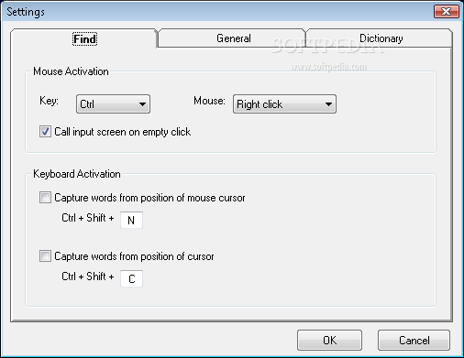Uncheck Call input screen on empty click
This screenshot has width=464, height=358.
point(45,132)
